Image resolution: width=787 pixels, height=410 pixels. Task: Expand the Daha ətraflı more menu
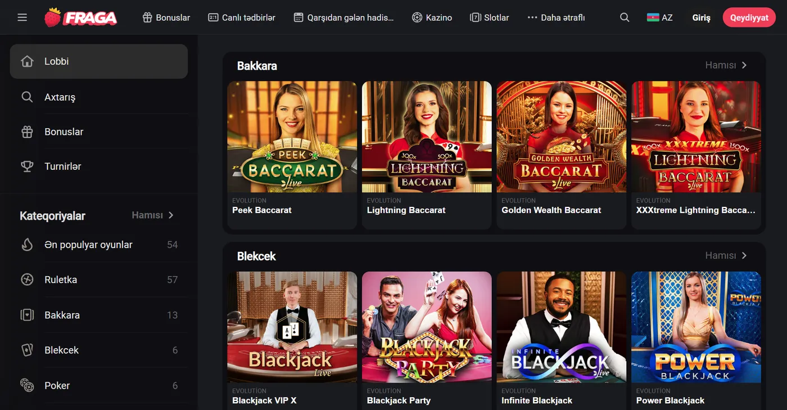(x=556, y=17)
